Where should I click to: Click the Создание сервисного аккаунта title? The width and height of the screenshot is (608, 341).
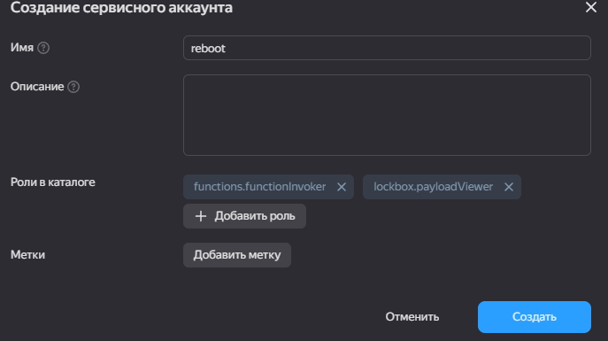point(121,8)
